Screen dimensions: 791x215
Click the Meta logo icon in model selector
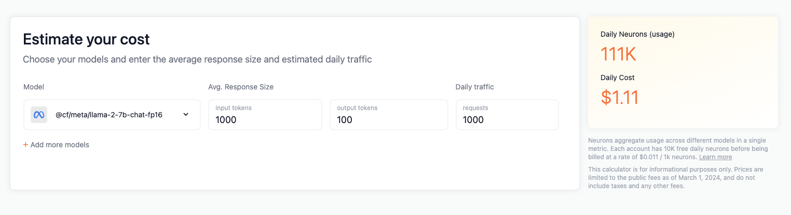click(39, 115)
